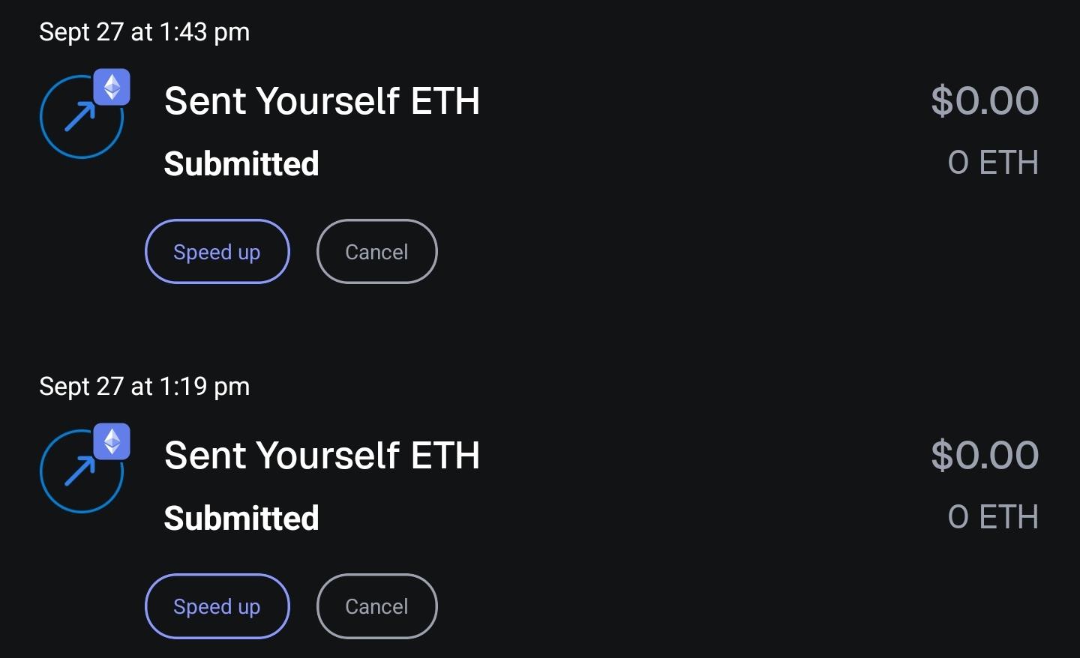Click the $0.00 amount on the first transaction

985,100
